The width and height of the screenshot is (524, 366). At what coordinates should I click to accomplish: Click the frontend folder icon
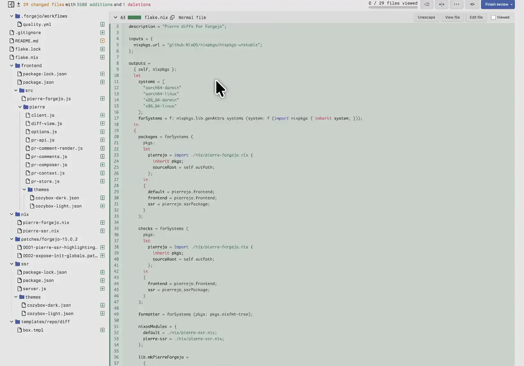pos(18,66)
